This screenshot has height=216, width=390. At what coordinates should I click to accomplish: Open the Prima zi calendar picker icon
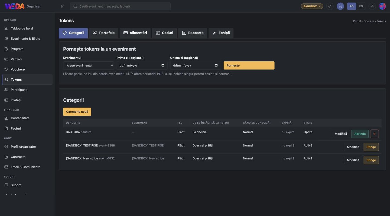pyautogui.click(x=163, y=65)
